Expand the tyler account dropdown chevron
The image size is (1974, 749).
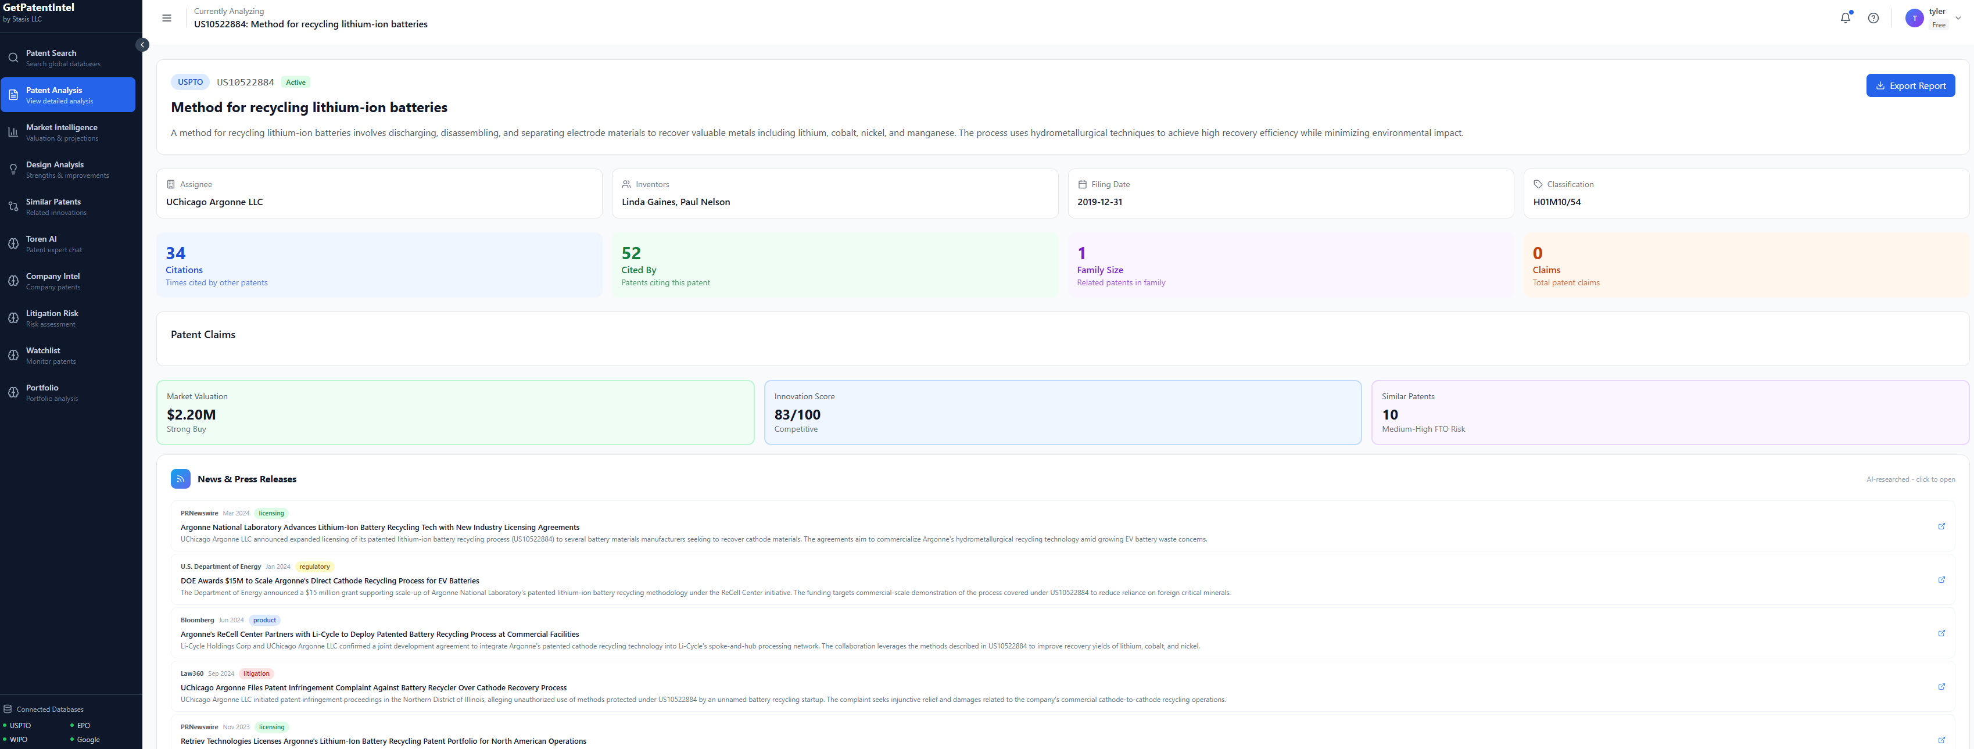point(1958,19)
